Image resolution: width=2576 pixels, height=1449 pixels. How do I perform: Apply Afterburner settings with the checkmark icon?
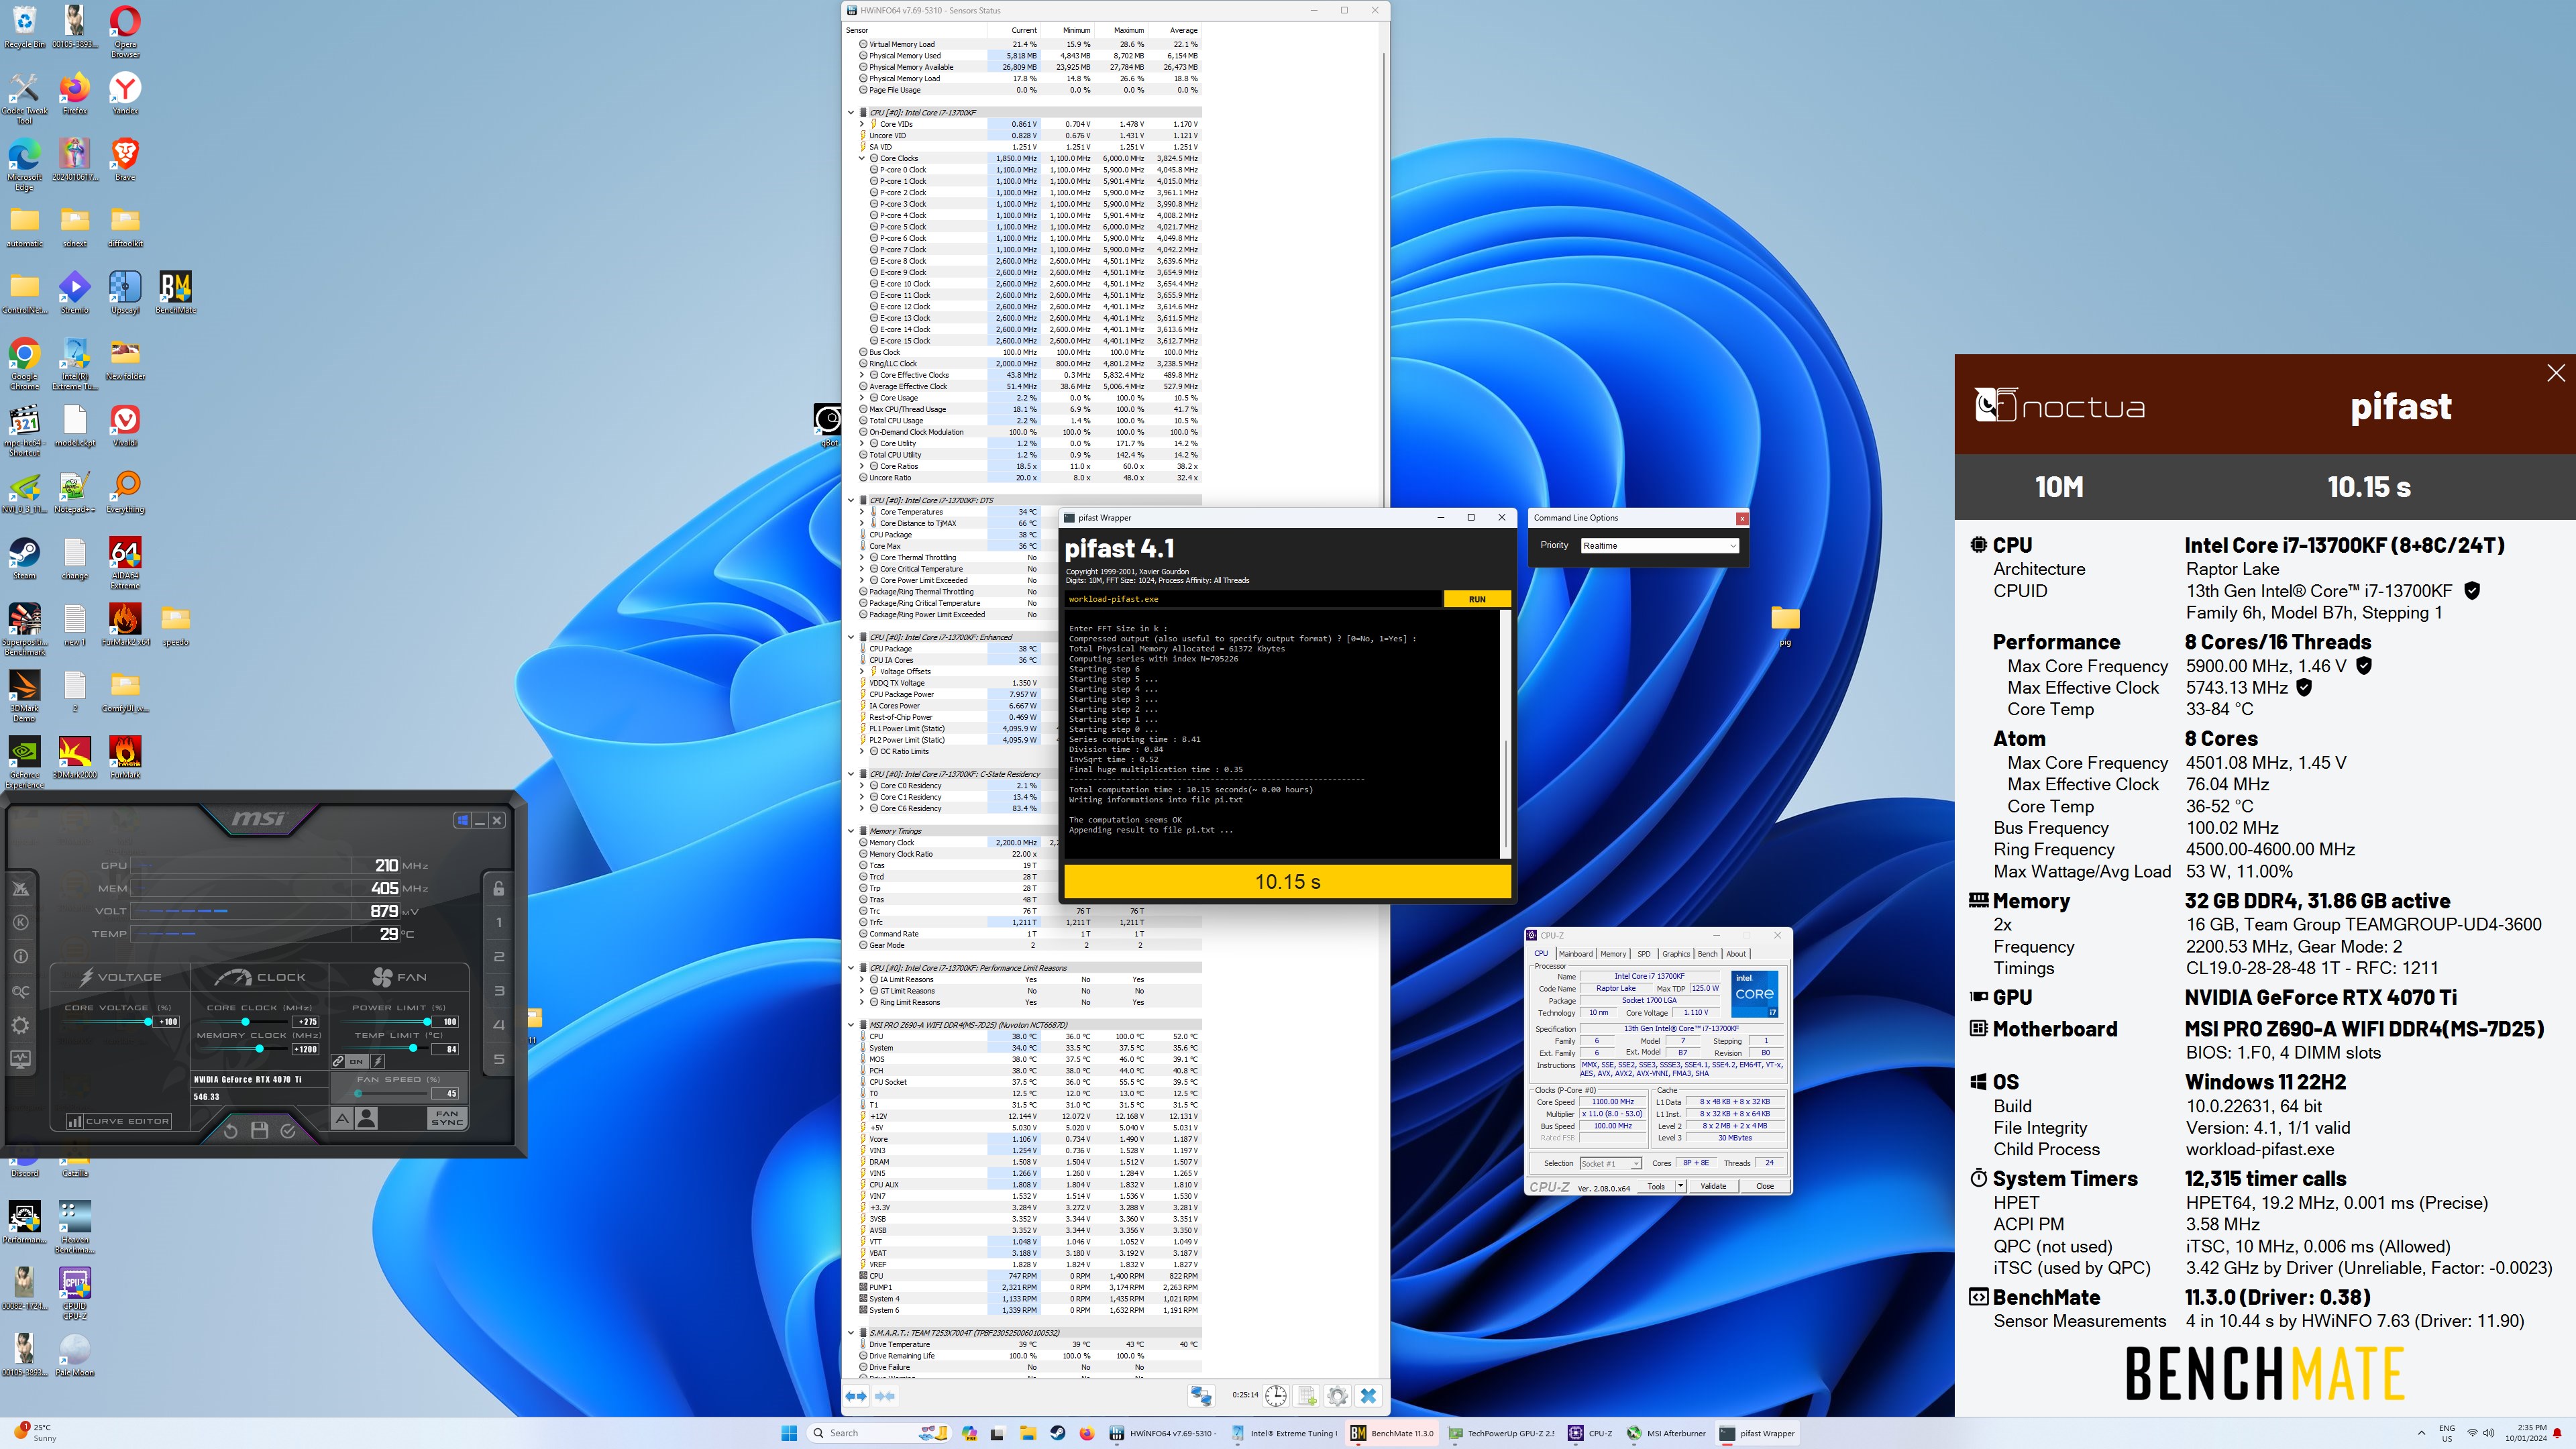288,1130
